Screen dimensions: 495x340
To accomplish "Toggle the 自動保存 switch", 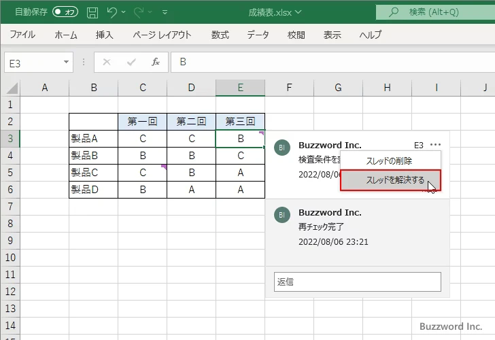I will point(65,12).
